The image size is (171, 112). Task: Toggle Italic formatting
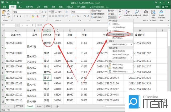click(x=18, y=16)
